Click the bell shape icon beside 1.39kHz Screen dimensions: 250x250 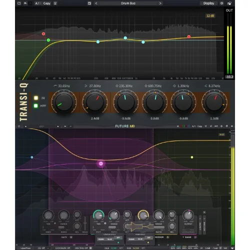click(x=174, y=86)
